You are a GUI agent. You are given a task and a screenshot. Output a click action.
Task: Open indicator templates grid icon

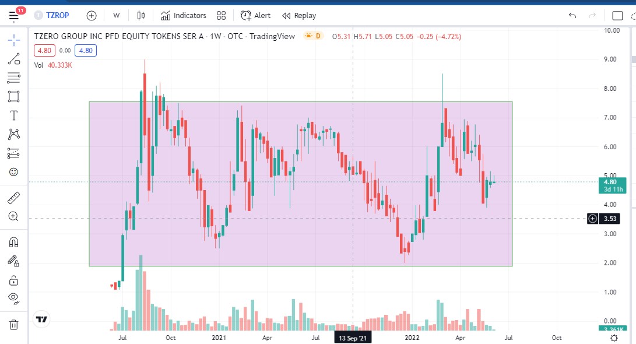click(221, 15)
